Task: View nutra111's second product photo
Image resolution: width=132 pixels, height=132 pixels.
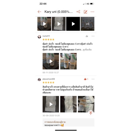Action: click(x=69, y=61)
